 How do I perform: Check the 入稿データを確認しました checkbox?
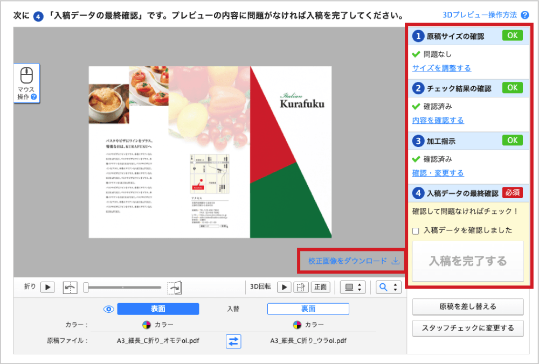click(416, 230)
